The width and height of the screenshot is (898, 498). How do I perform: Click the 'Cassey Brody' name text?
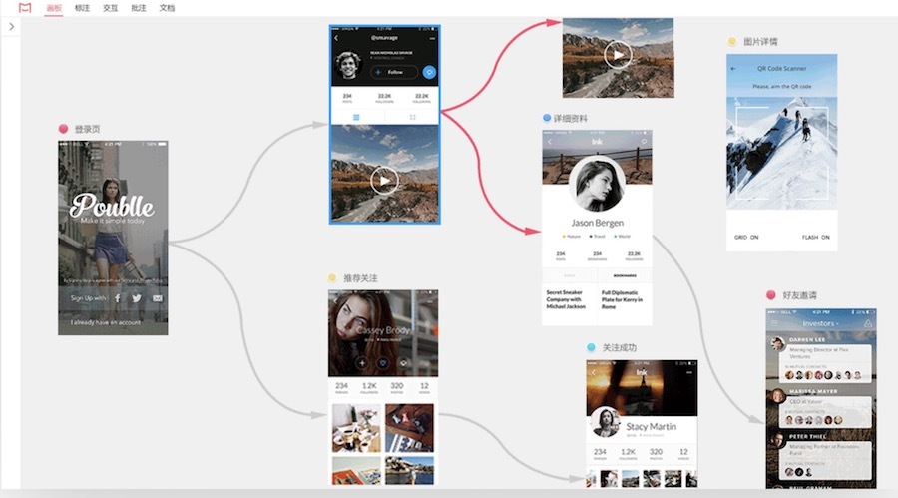(382, 330)
